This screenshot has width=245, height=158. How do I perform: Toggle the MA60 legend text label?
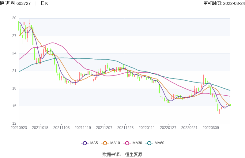point(159,143)
